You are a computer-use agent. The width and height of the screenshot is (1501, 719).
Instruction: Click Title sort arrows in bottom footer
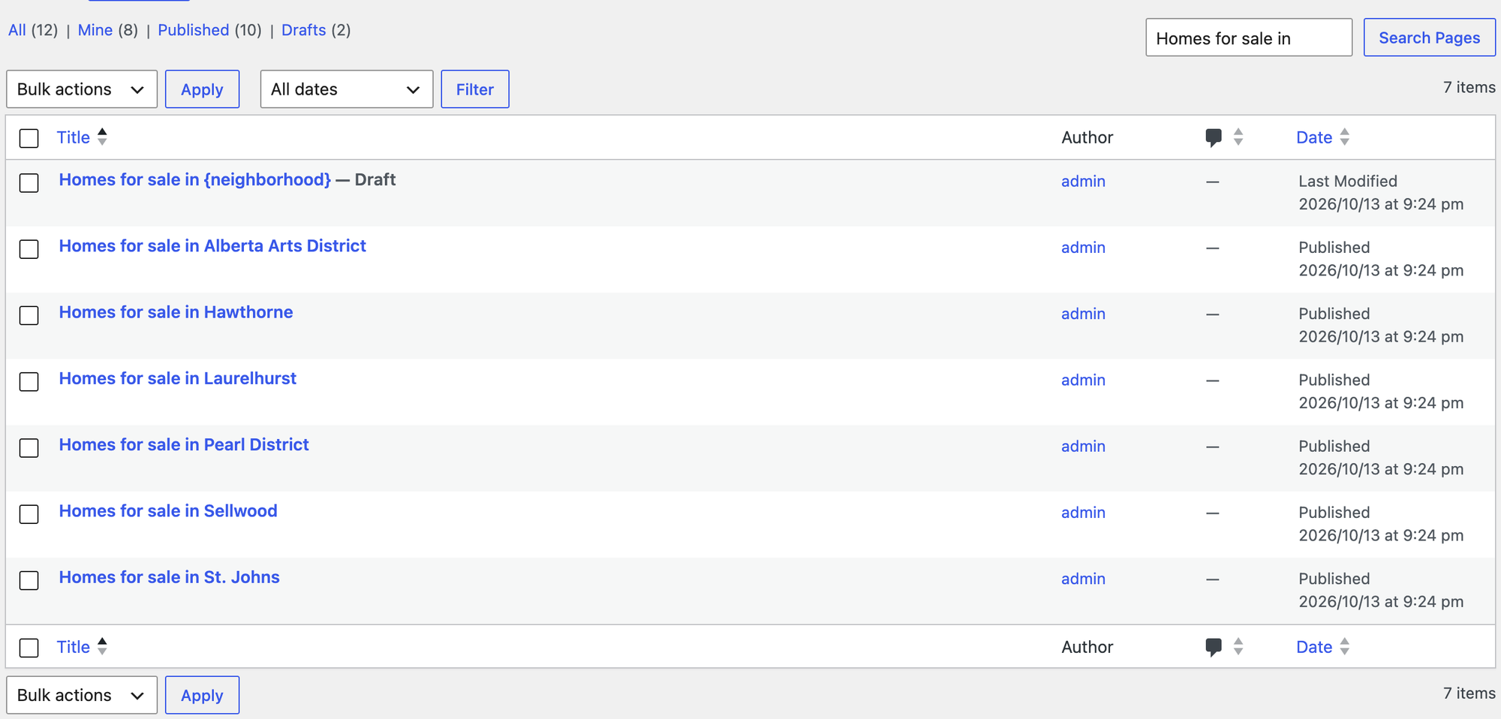pyautogui.click(x=102, y=646)
